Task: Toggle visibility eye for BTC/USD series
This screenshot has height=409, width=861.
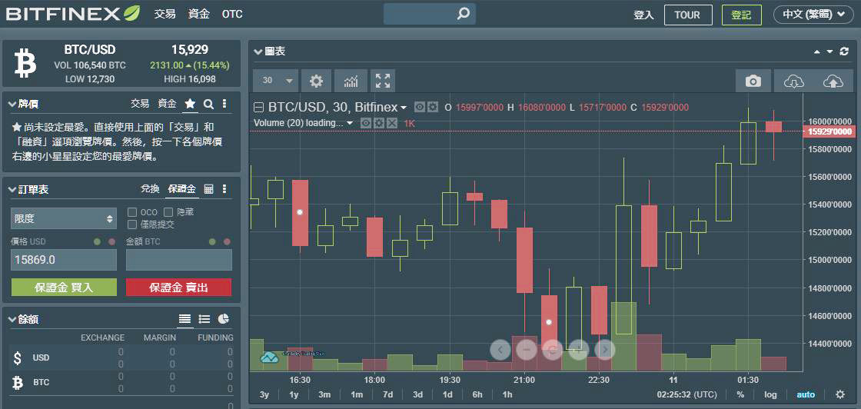Action: tap(420, 107)
